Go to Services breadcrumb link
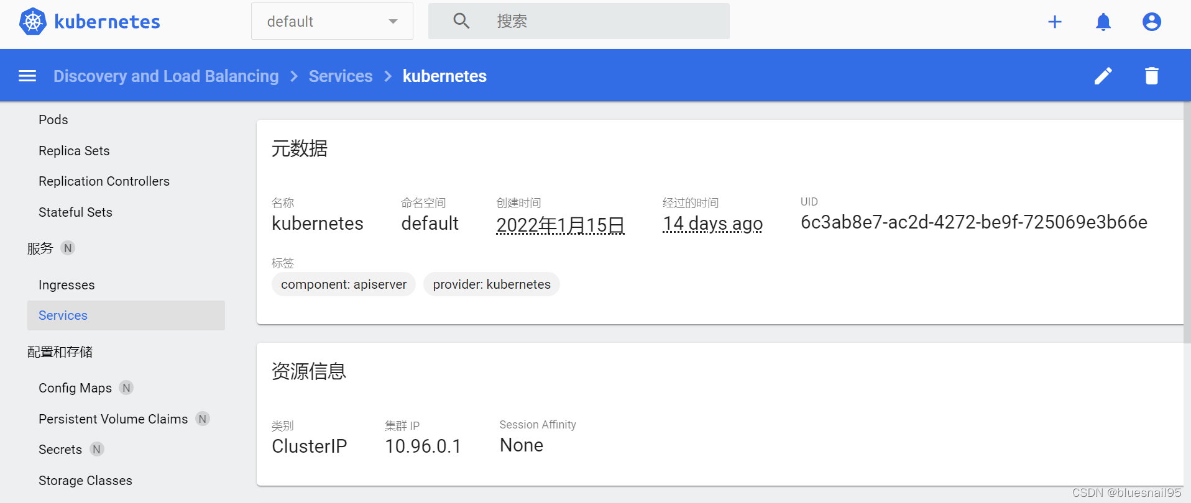This screenshot has width=1191, height=503. pos(341,76)
